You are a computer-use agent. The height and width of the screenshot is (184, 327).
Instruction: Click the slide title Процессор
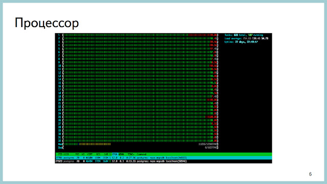46,22
